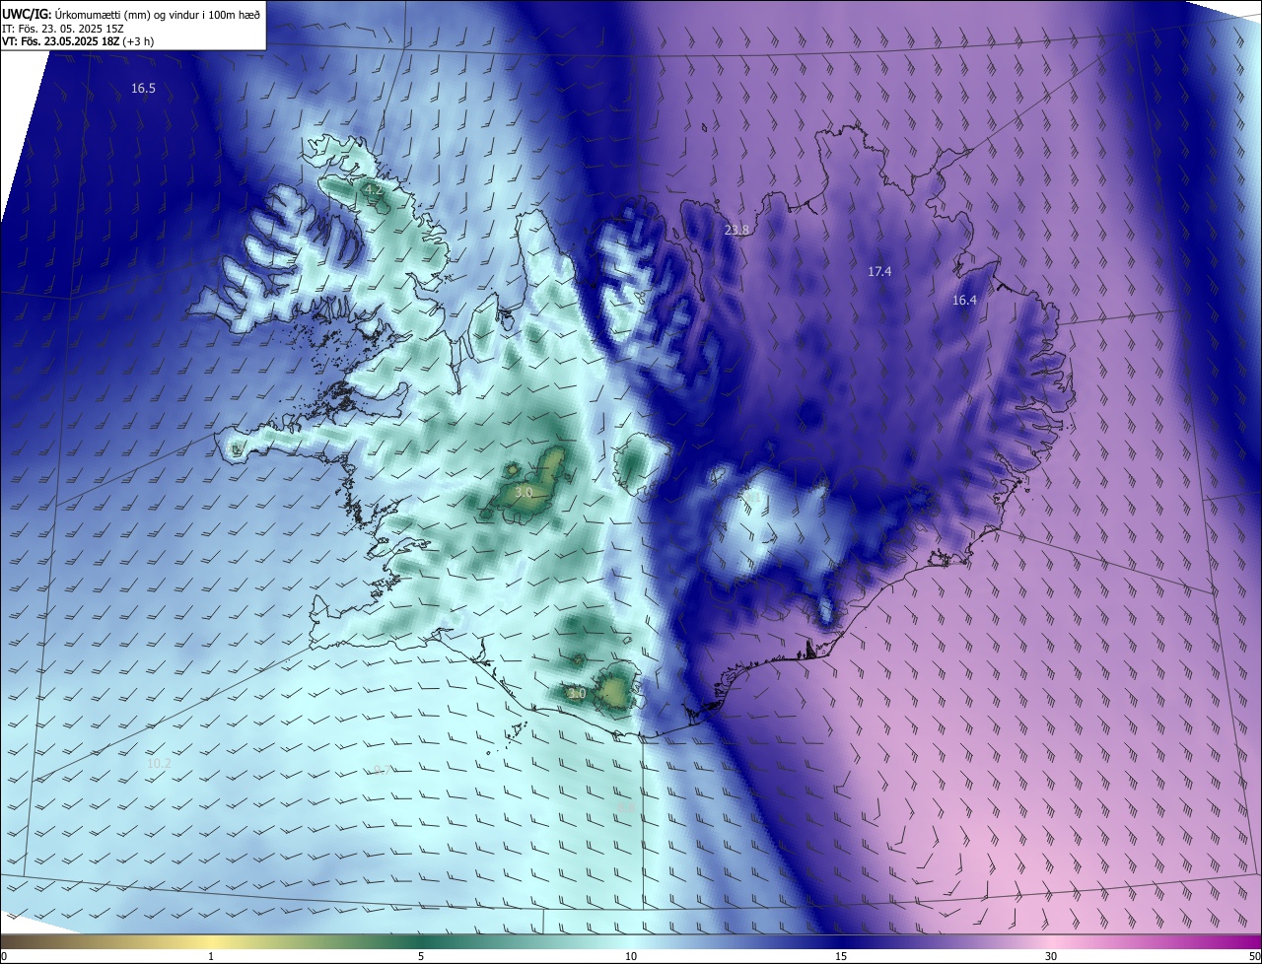The image size is (1262, 964).
Task: Click the 16.5 value label
Action: pyautogui.click(x=143, y=89)
